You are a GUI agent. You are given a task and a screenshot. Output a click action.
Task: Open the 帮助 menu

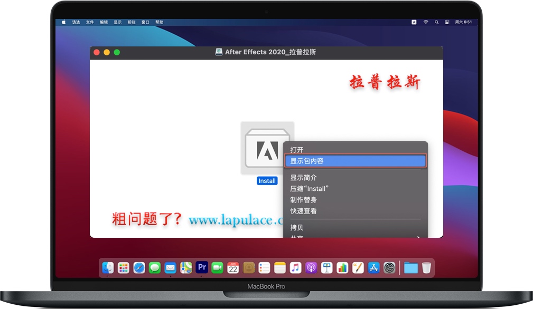(x=160, y=22)
